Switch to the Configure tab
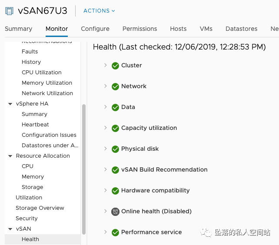Screen dimensions: 279x245 click(95, 29)
